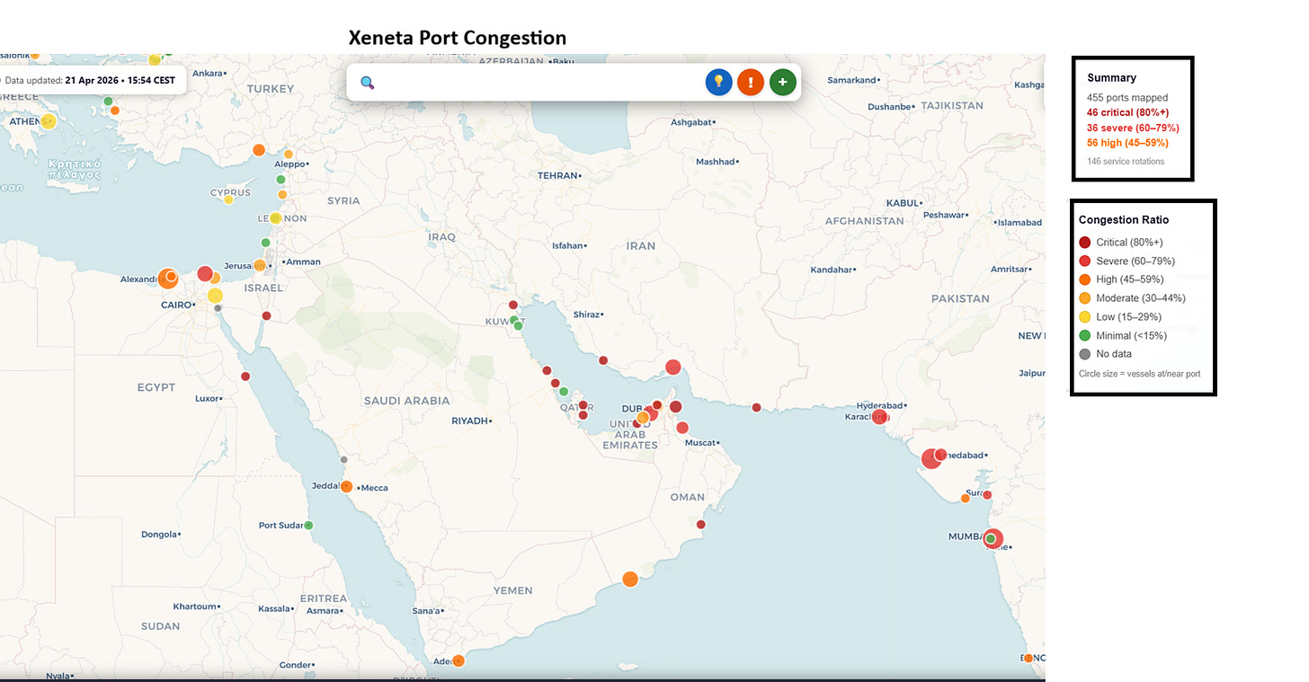Click the "56 high (45–59%)" summary line
This screenshot has height=682, width=1309.
[1127, 143]
